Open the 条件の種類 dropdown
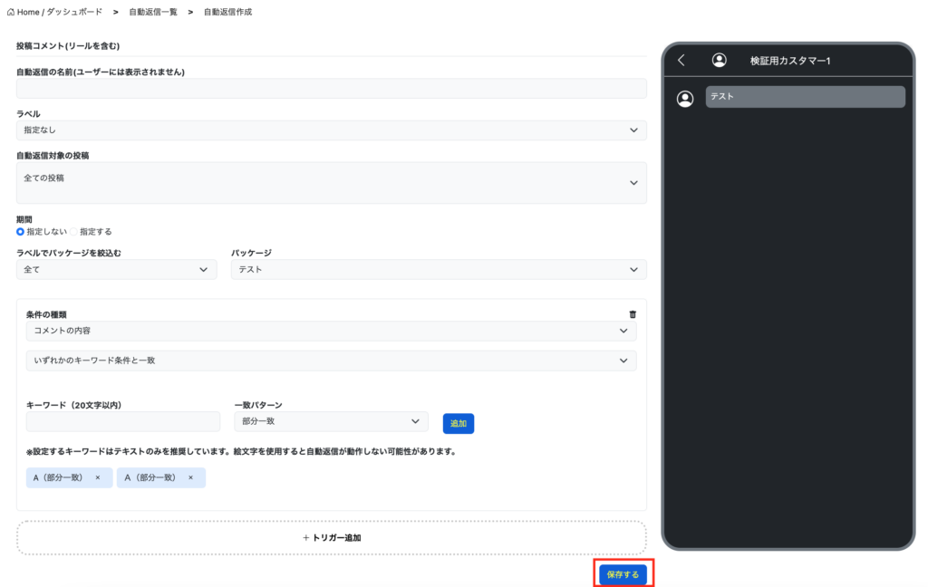 coord(332,331)
